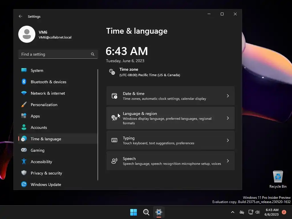The width and height of the screenshot is (292, 219).
Task: Open Privacy & security label
Action: 46,173
